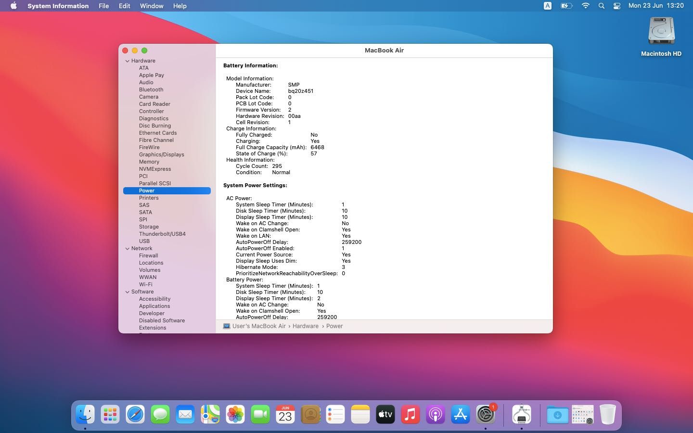Select Diagnostics in the sidebar
The height and width of the screenshot is (433, 693).
[x=154, y=118]
